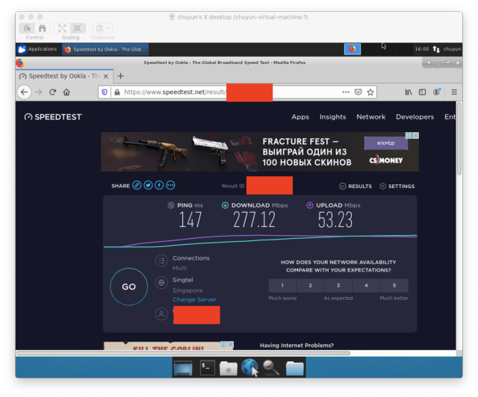Viewport: 478px width, 397px height.
Task: Open Applications menu in panel
Action: [37, 49]
